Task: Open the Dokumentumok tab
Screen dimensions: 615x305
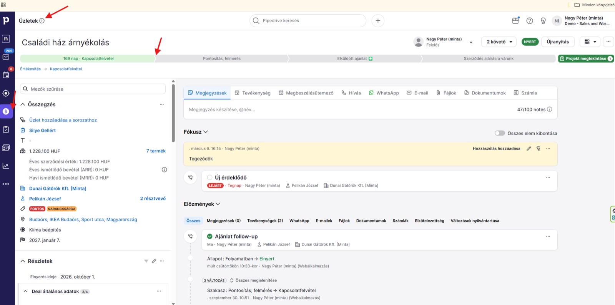Action: point(485,93)
